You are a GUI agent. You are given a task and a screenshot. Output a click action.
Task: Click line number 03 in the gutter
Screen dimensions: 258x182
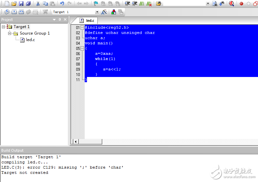coord(78,38)
